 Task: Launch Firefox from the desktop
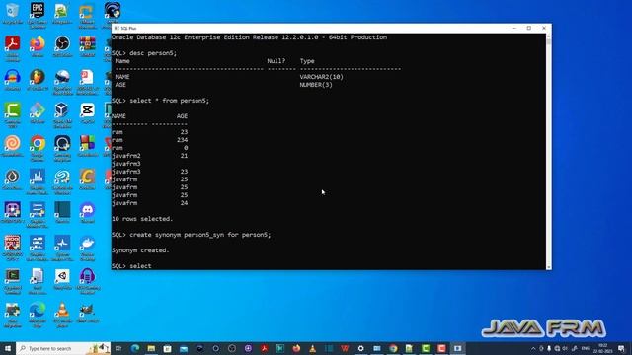point(38,46)
